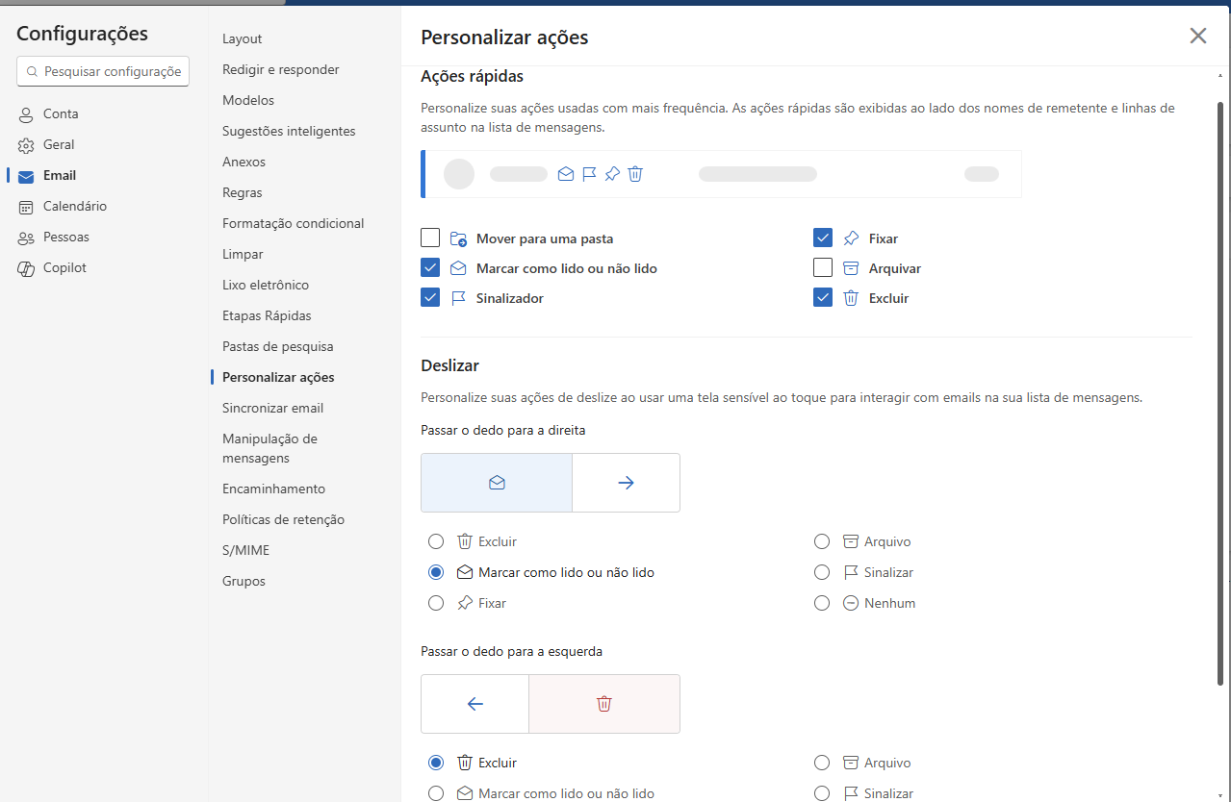
Task: Choose Sinalizar radio for swipe right
Action: pyautogui.click(x=822, y=572)
